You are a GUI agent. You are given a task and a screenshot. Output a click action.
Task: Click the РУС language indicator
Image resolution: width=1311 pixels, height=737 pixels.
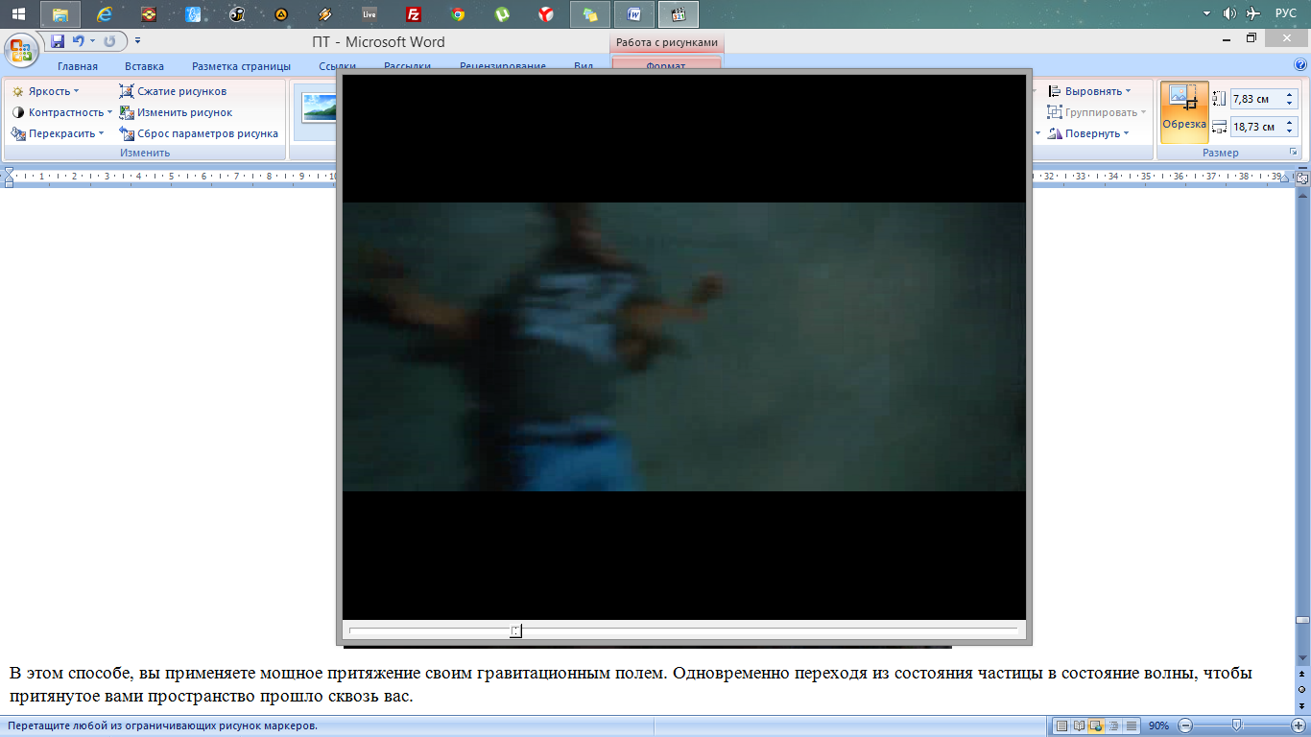tap(1286, 13)
